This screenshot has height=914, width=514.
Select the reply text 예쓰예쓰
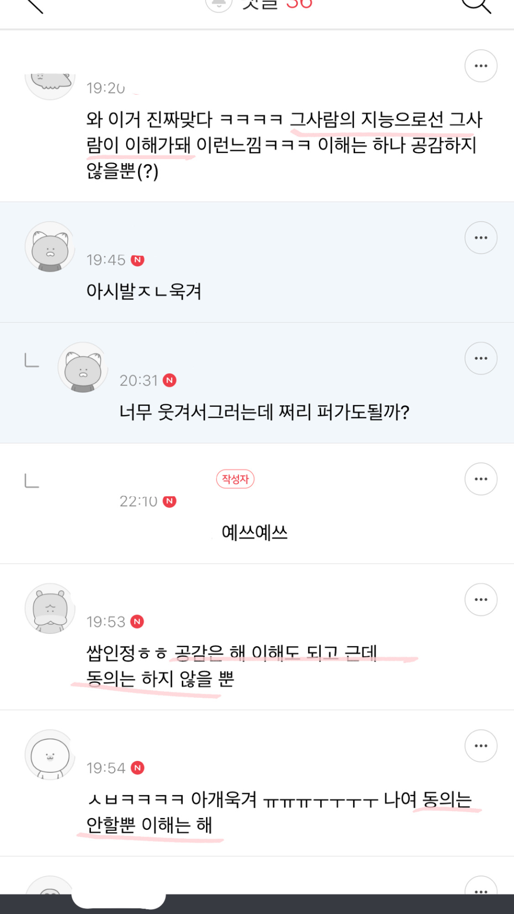(254, 532)
